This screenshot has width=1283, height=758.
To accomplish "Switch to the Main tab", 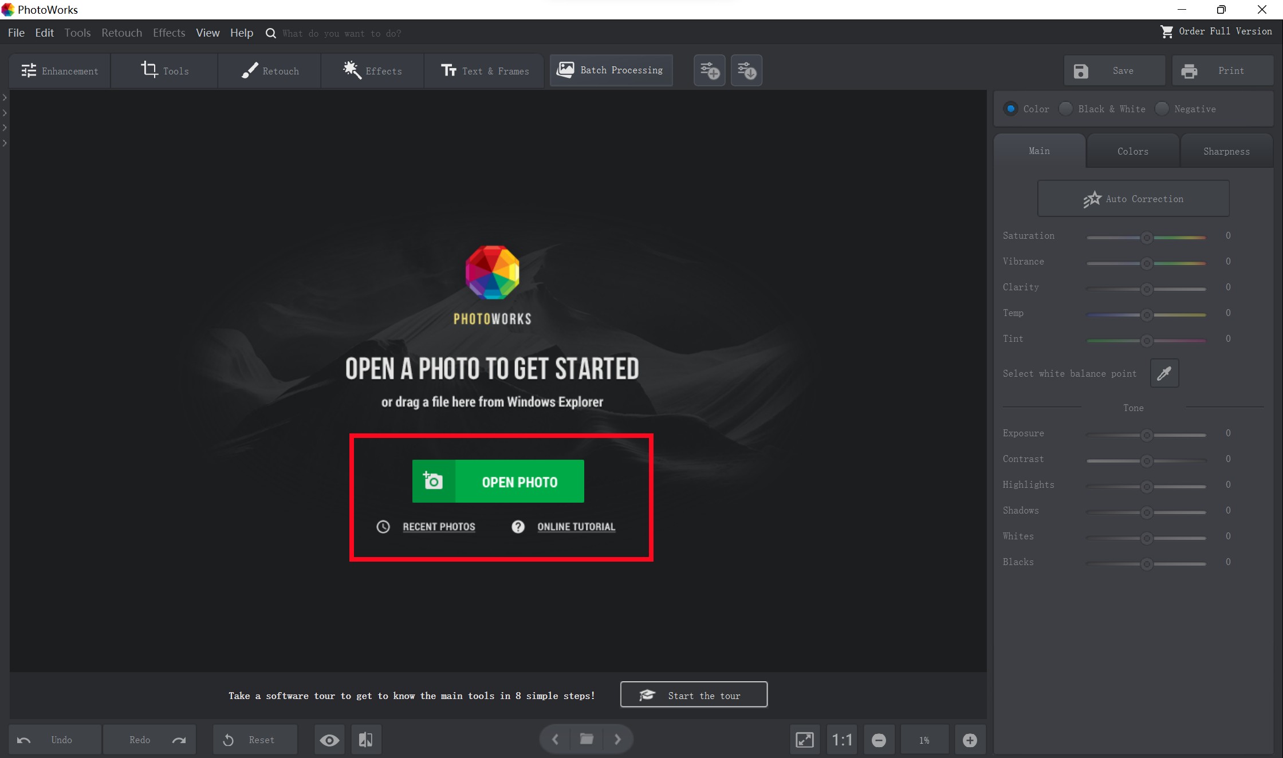I will tap(1039, 151).
